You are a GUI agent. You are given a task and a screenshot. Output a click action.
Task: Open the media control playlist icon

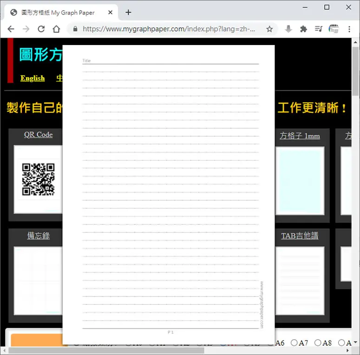pos(319,29)
